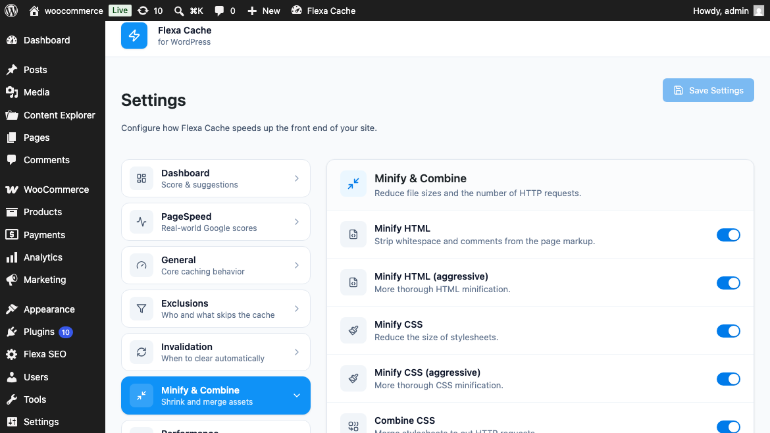The image size is (770, 433).
Task: Open the search icon with ⌘K
Action: [179, 11]
